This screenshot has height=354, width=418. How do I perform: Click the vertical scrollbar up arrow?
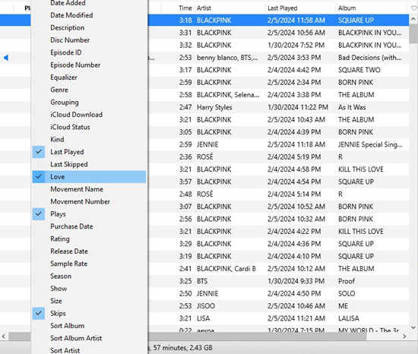(413, 19)
